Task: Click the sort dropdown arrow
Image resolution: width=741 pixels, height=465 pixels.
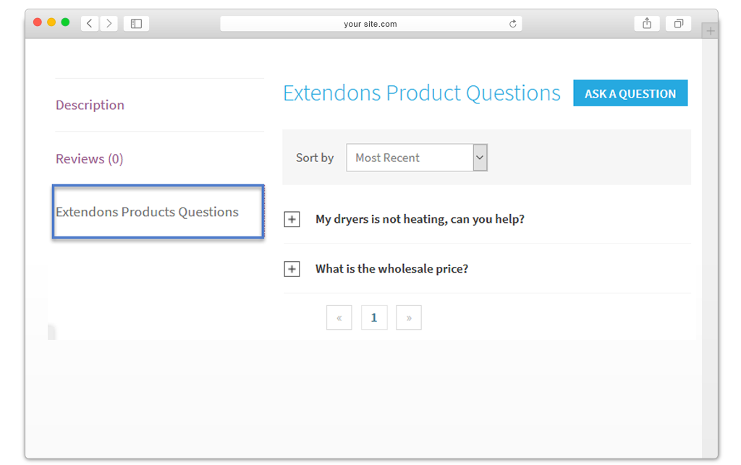Action: pyautogui.click(x=480, y=158)
